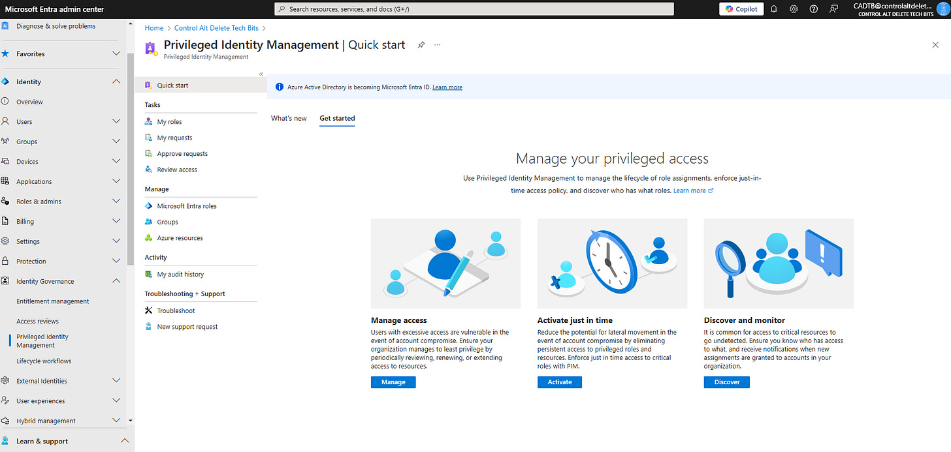Screen dimensions: 951x452
Task: Click the Azure resources icon
Action: click(x=148, y=238)
